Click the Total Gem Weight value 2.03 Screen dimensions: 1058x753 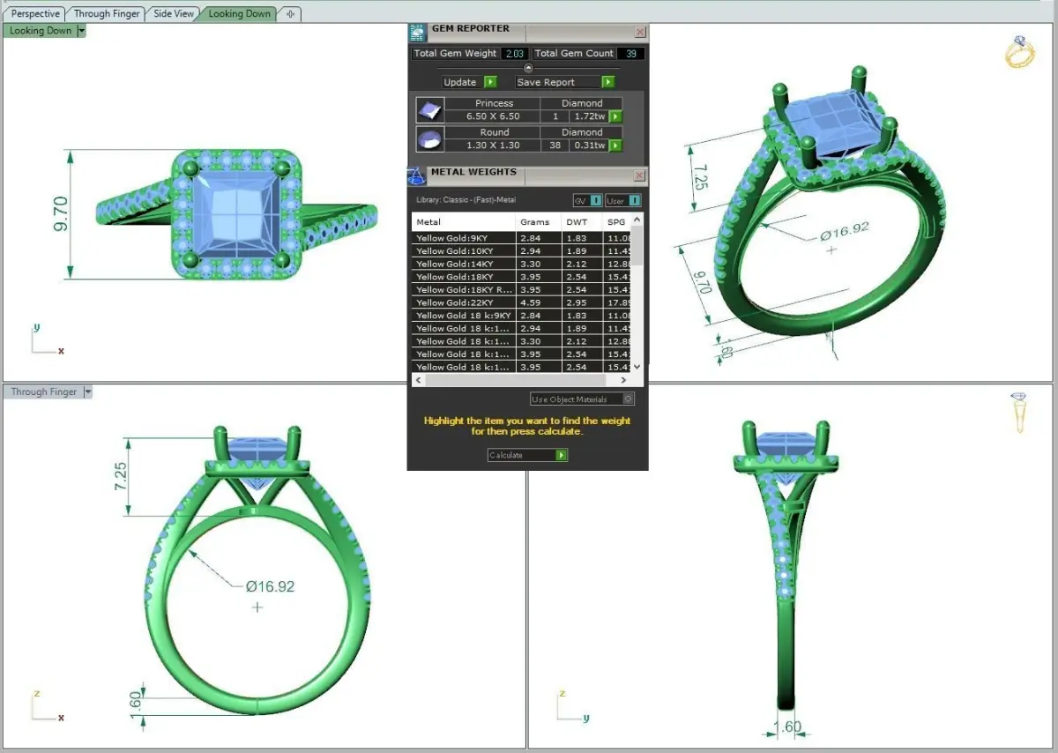coord(514,54)
